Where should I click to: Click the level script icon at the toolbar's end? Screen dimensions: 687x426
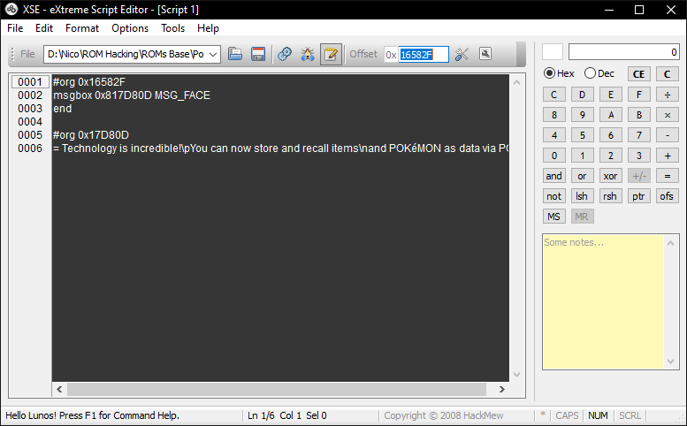click(x=485, y=54)
